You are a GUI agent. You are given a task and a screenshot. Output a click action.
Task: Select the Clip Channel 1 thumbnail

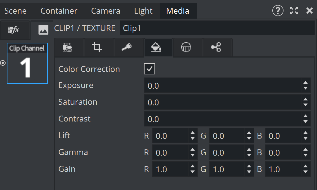[x=27, y=64]
